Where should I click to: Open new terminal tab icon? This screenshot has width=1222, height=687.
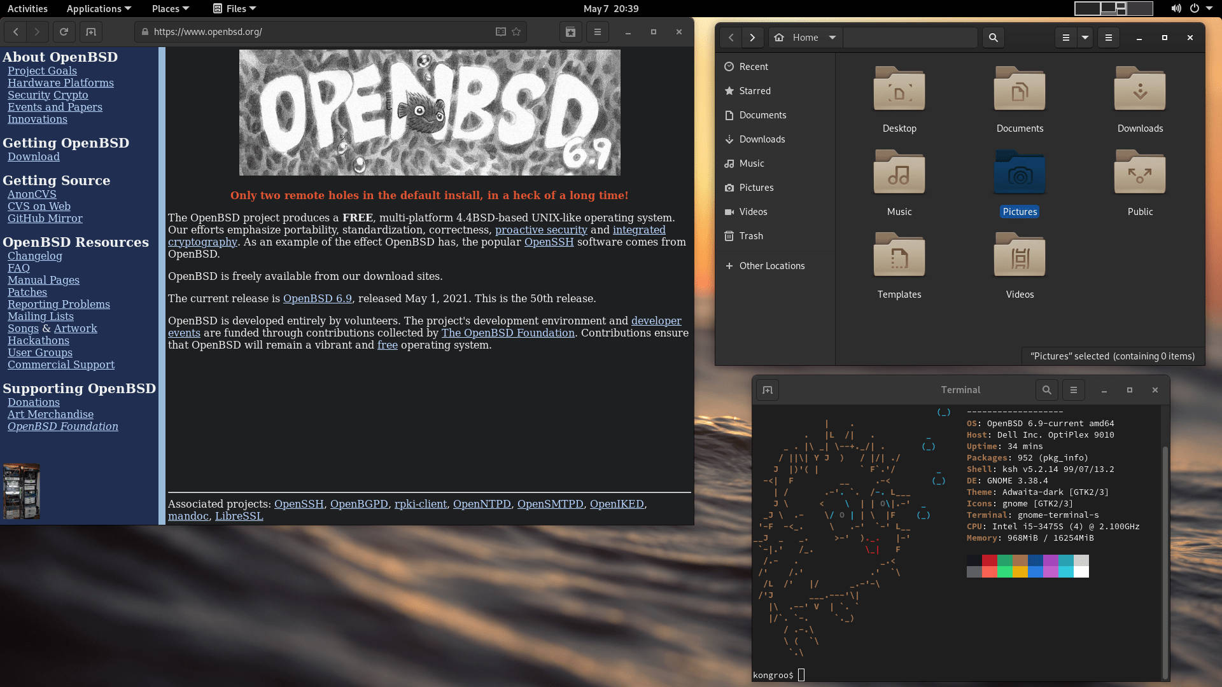point(768,390)
